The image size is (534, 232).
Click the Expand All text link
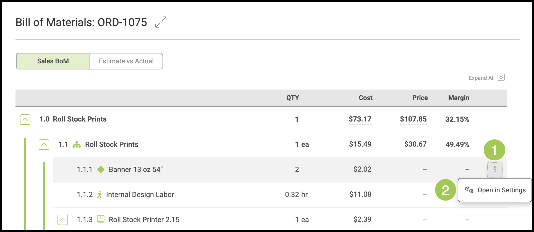[481, 78]
